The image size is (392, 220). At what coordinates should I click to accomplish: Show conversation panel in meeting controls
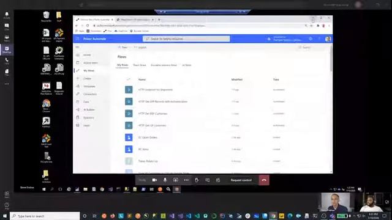pyautogui.click(x=207, y=180)
